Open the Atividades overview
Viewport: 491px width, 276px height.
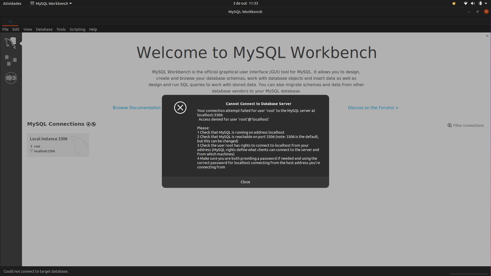click(12, 3)
